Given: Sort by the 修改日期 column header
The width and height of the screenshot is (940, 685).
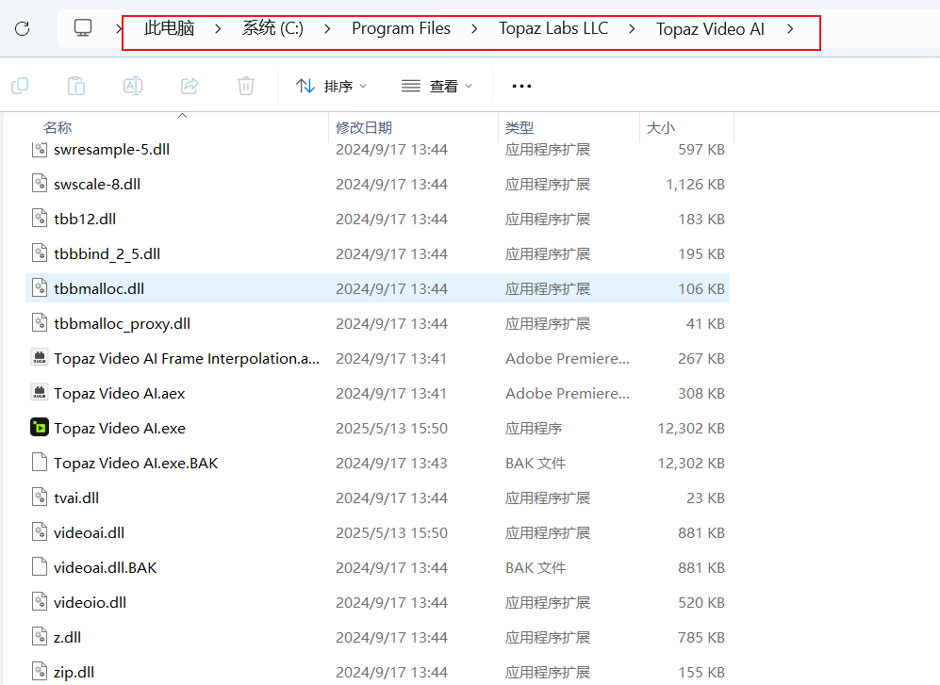Looking at the screenshot, I should point(364,127).
